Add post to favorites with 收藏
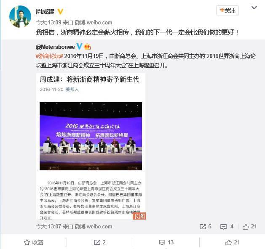This screenshot has width=265, height=249. click(33, 242)
